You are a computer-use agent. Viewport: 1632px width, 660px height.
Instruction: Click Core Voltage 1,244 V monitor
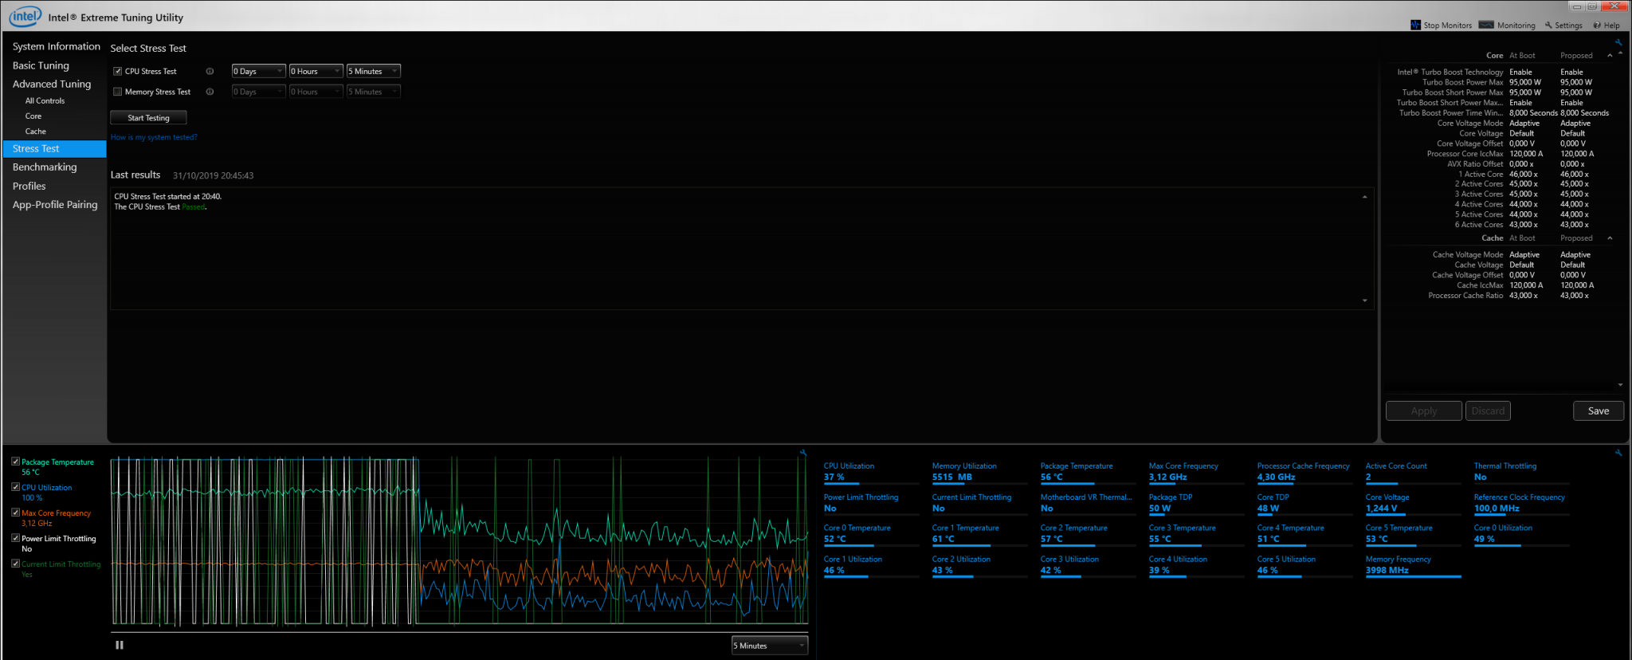coord(1413,503)
